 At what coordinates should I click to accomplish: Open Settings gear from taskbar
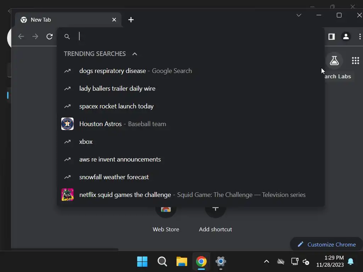coord(220,262)
